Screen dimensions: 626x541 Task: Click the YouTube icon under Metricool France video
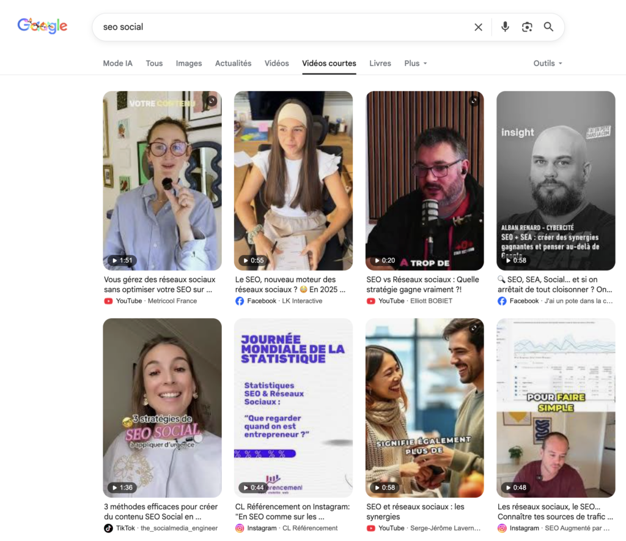coord(108,301)
